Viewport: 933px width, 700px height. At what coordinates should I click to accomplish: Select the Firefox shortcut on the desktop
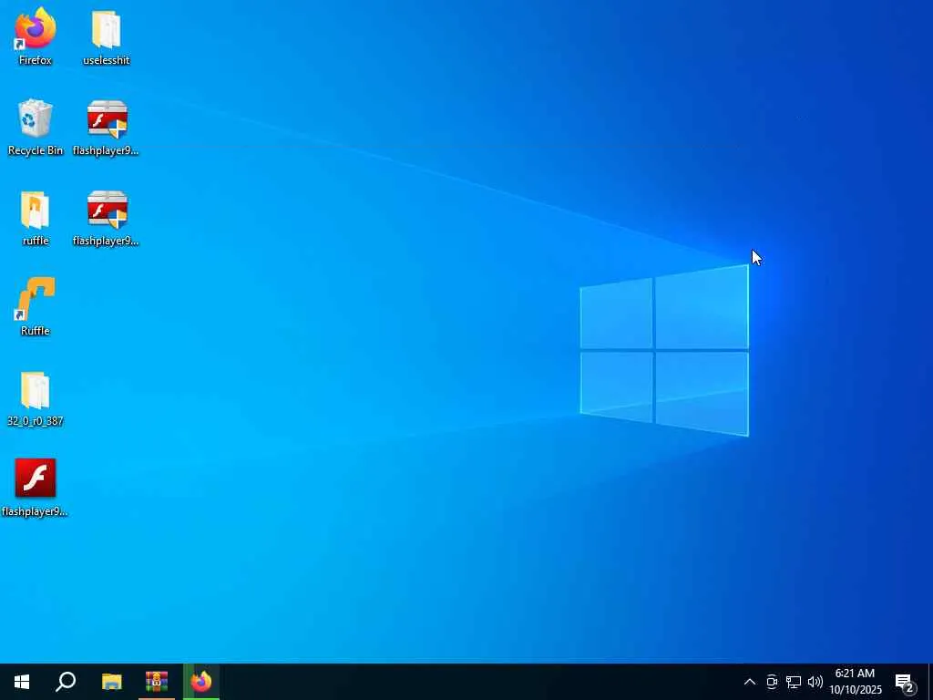point(36,36)
